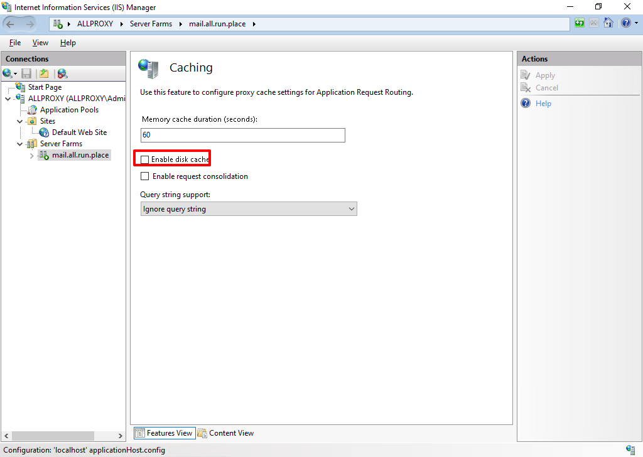This screenshot has height=457, width=643.
Task: Click the status bar server icon
Action: coord(630,449)
